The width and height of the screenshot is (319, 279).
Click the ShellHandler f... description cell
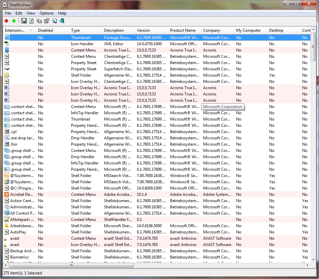click(118, 220)
